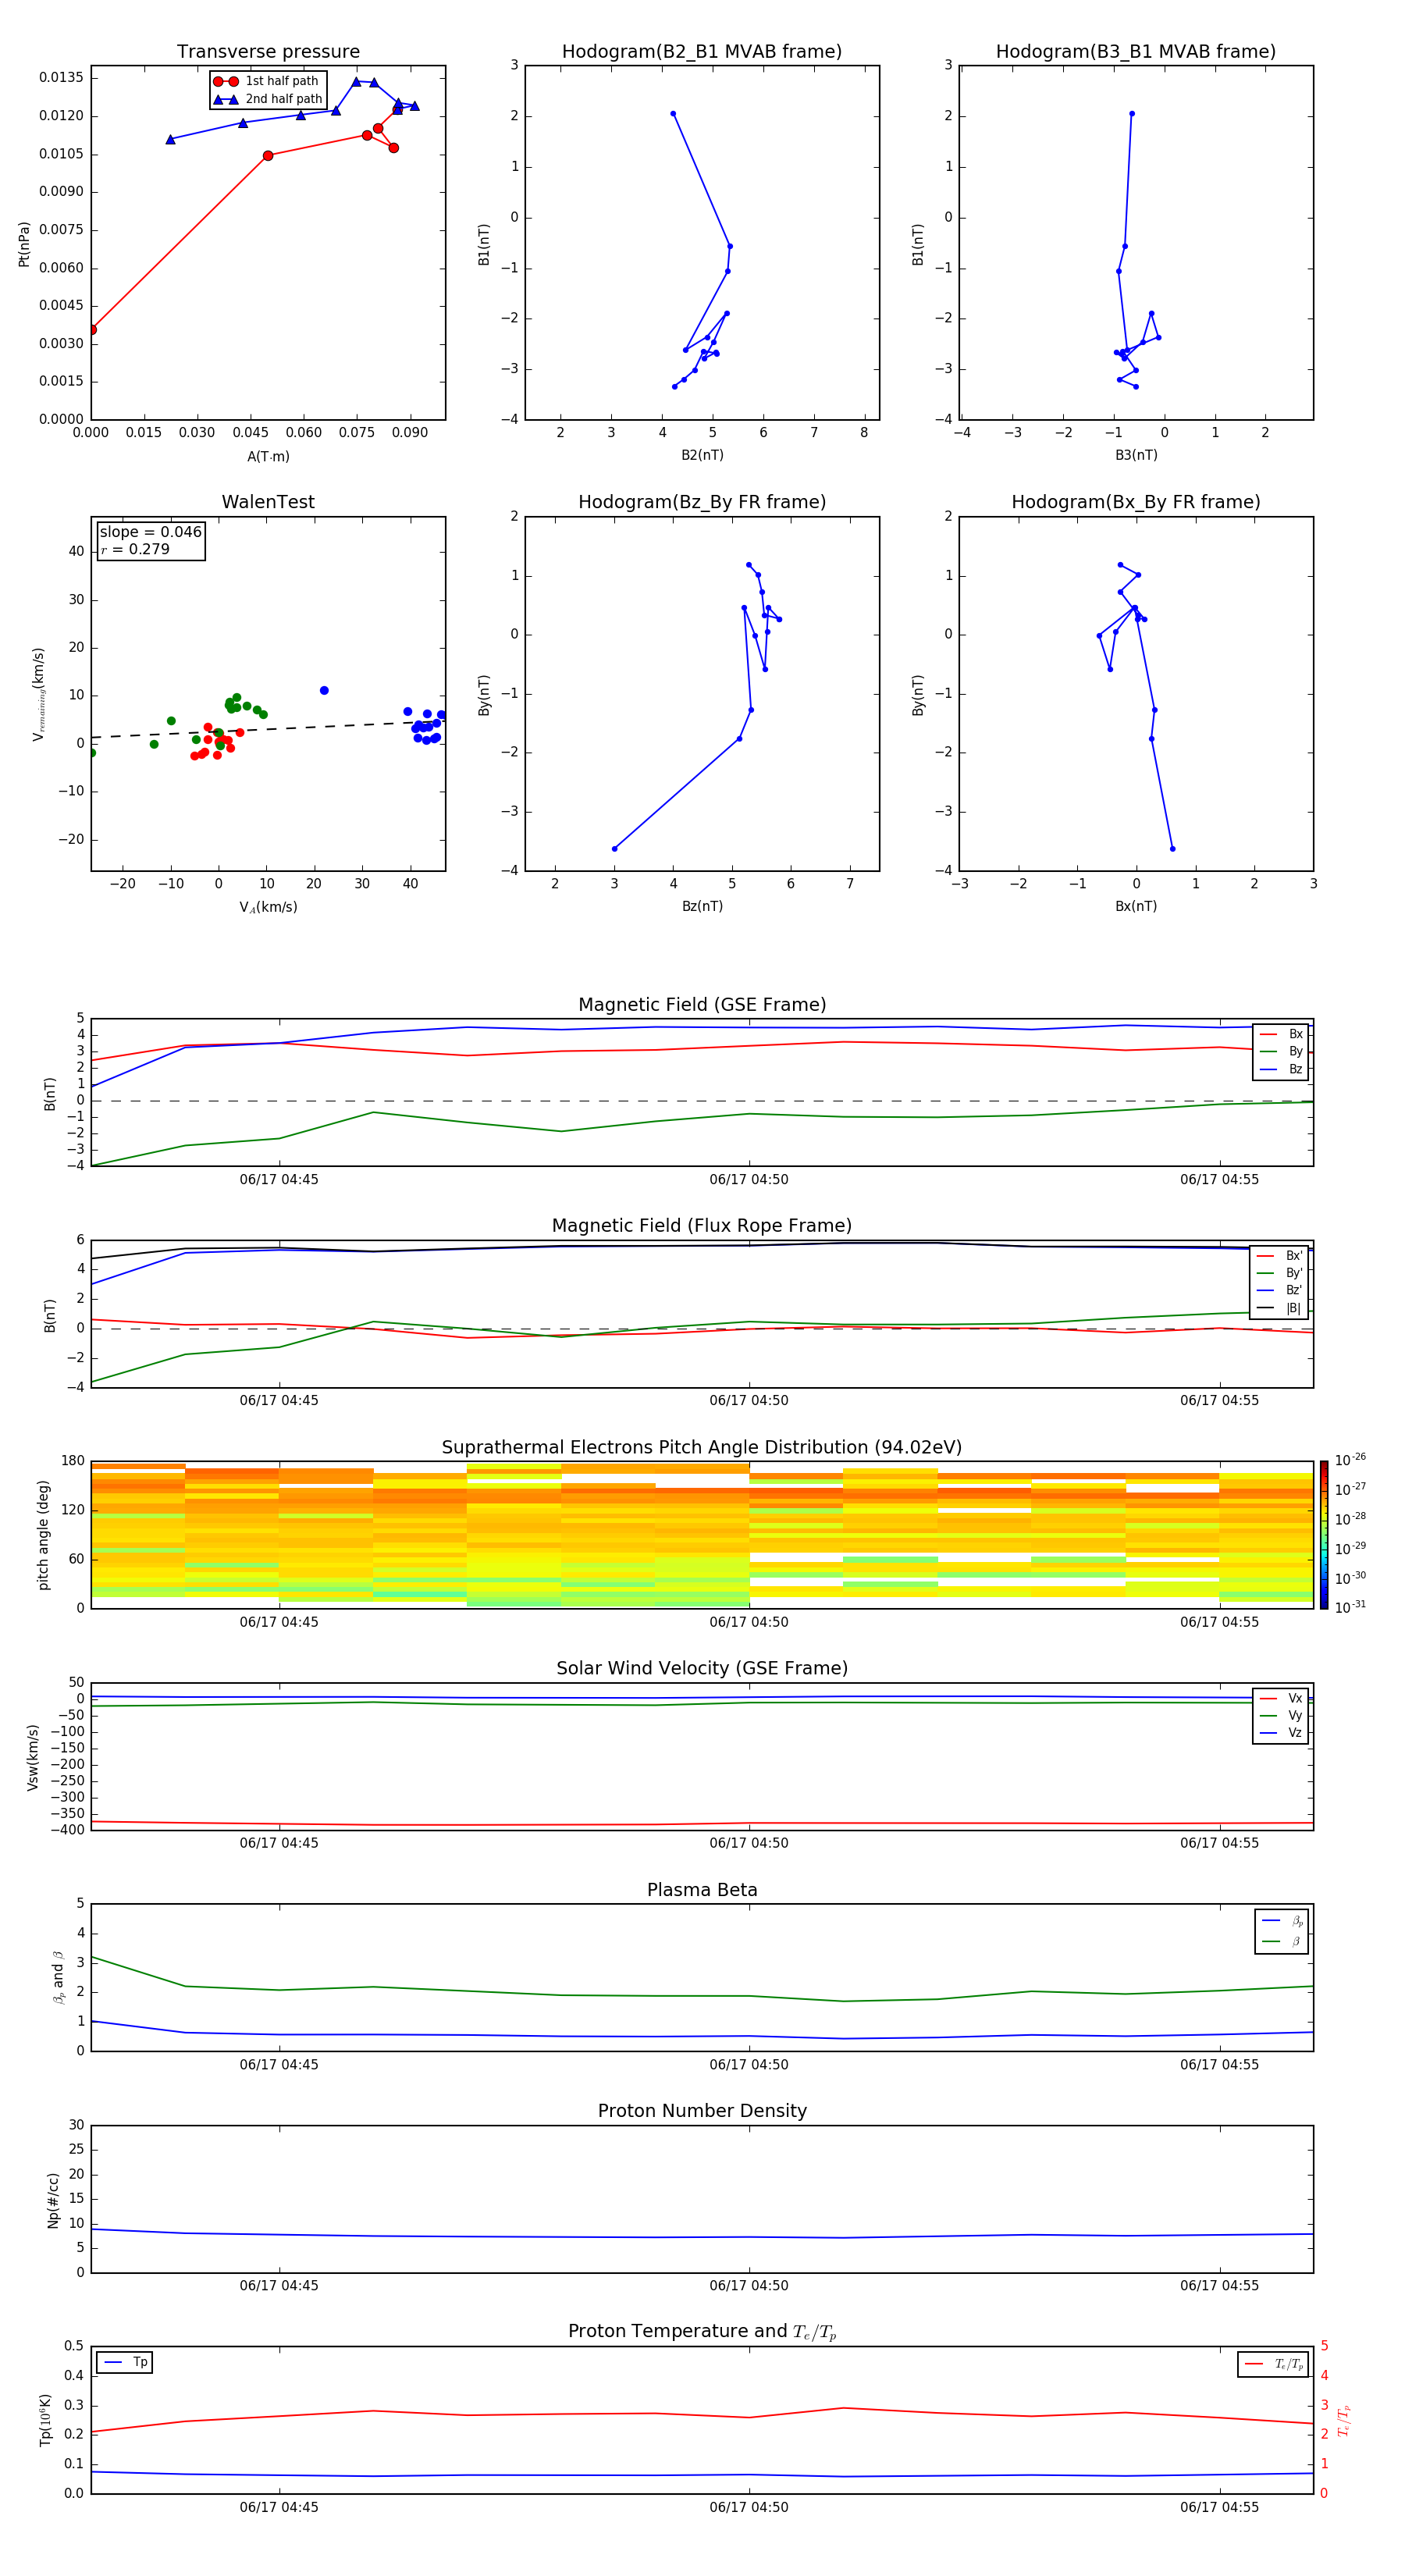Screen dimensions: 1405x2576
Task: Click the By legend entry in GSE panel
Action: [x=1282, y=1051]
